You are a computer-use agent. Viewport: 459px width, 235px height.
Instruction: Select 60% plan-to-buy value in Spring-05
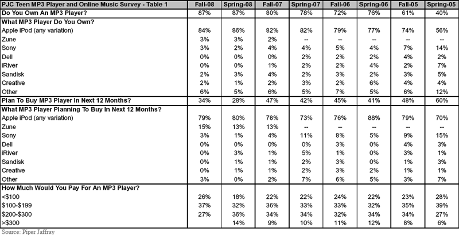[x=442, y=100]
